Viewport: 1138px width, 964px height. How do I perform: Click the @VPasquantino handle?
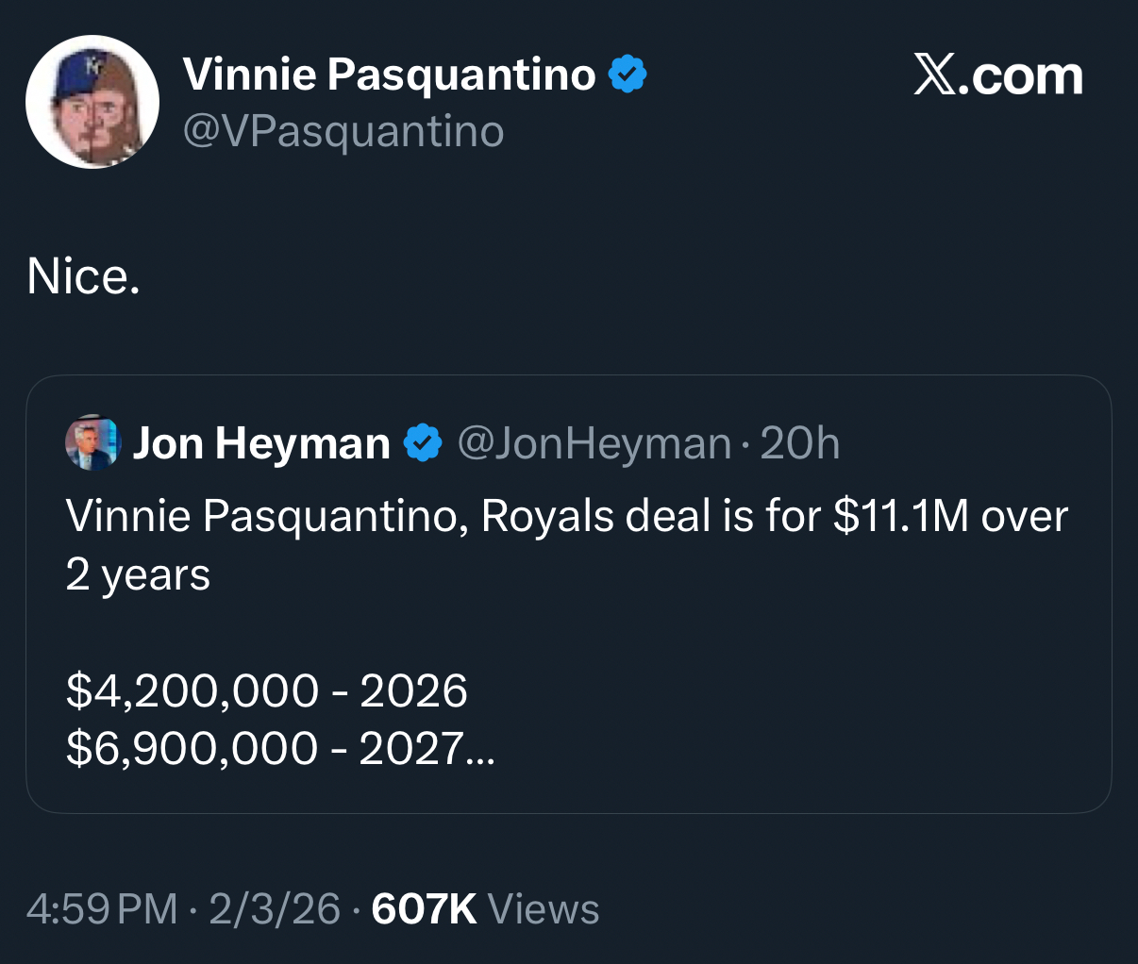(343, 131)
